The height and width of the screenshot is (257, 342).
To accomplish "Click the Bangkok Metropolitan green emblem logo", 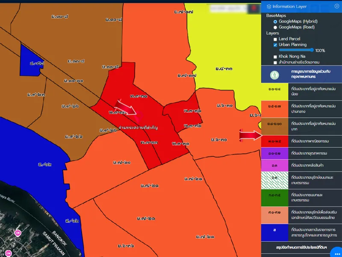I will pyautogui.click(x=274, y=75).
